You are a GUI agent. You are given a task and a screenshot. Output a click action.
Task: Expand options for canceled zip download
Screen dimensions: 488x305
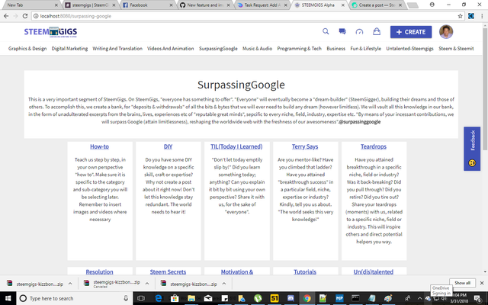(147, 284)
